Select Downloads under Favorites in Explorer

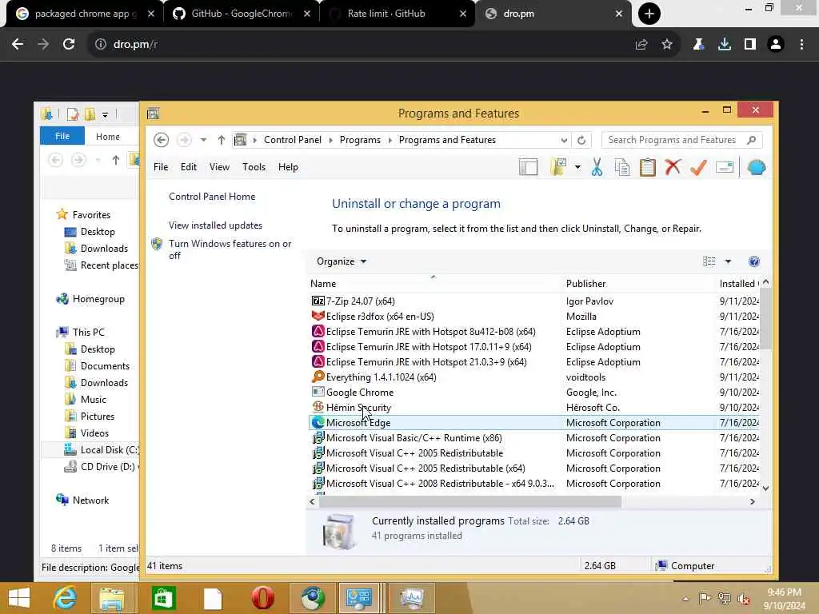point(104,249)
